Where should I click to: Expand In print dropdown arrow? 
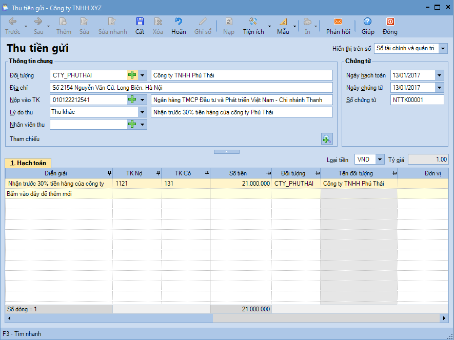pyautogui.click(x=315, y=26)
